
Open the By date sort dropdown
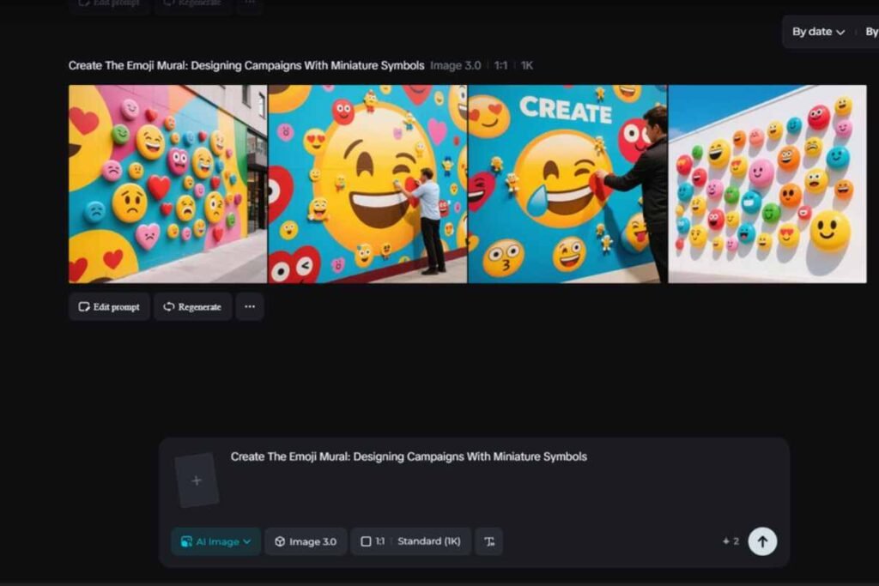(814, 32)
